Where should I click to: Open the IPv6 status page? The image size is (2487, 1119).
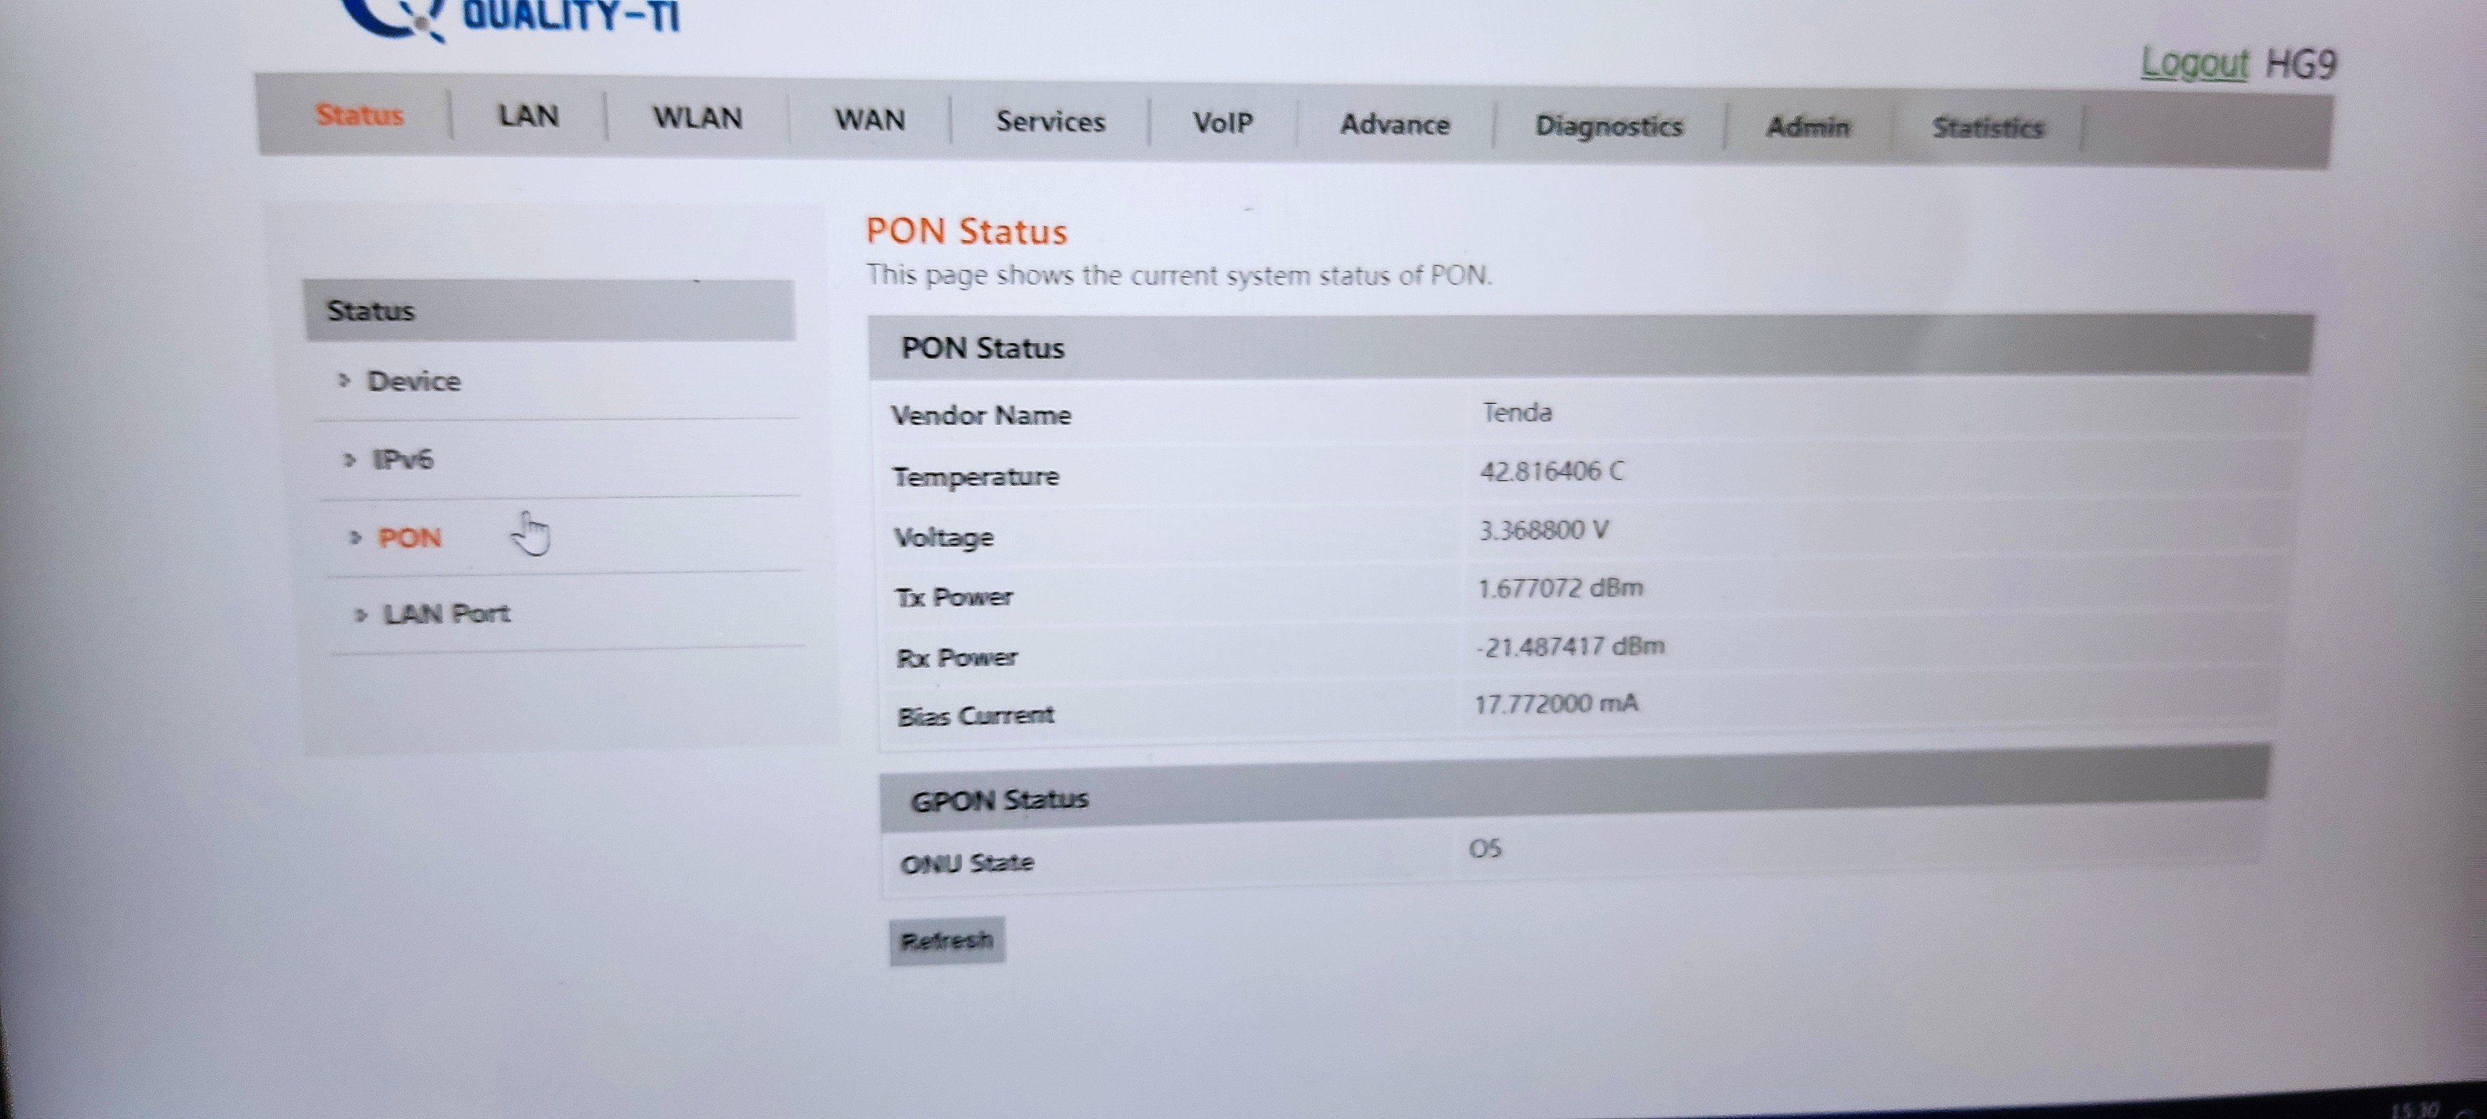[403, 459]
